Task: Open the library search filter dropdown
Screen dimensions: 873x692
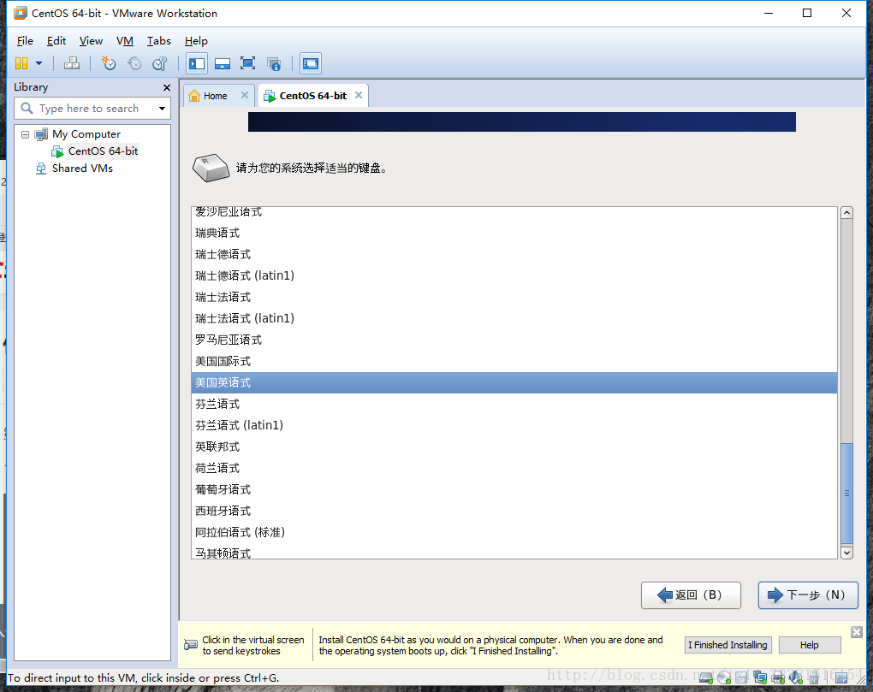Action: point(162,109)
